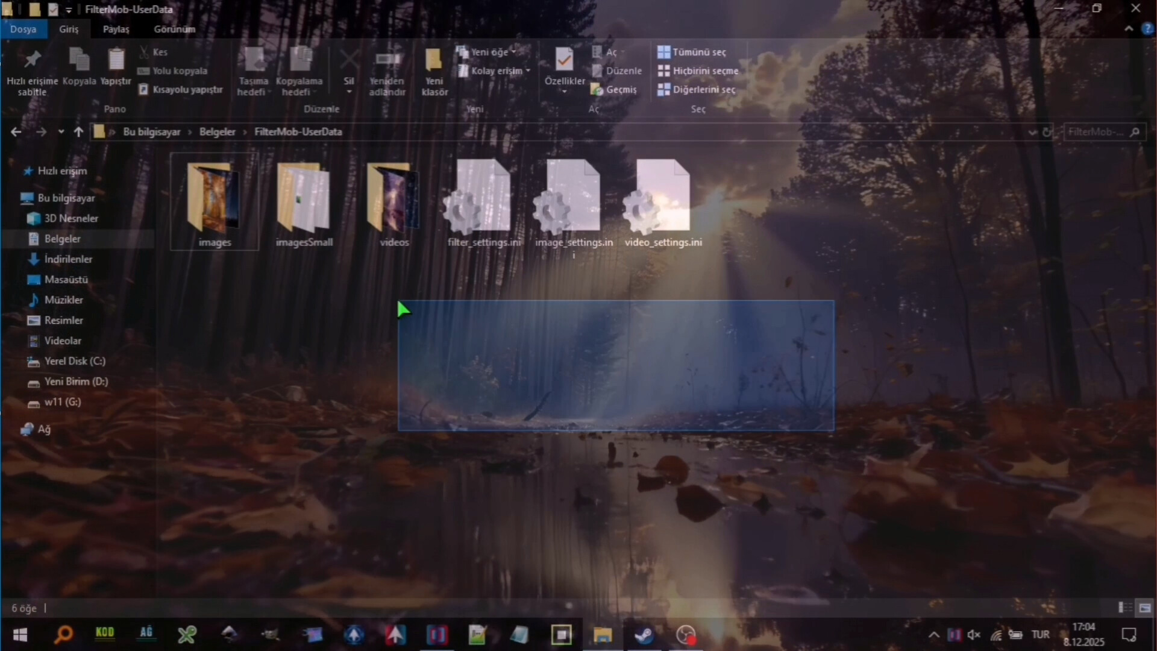Open OBS Studio from the taskbar

[686, 635]
